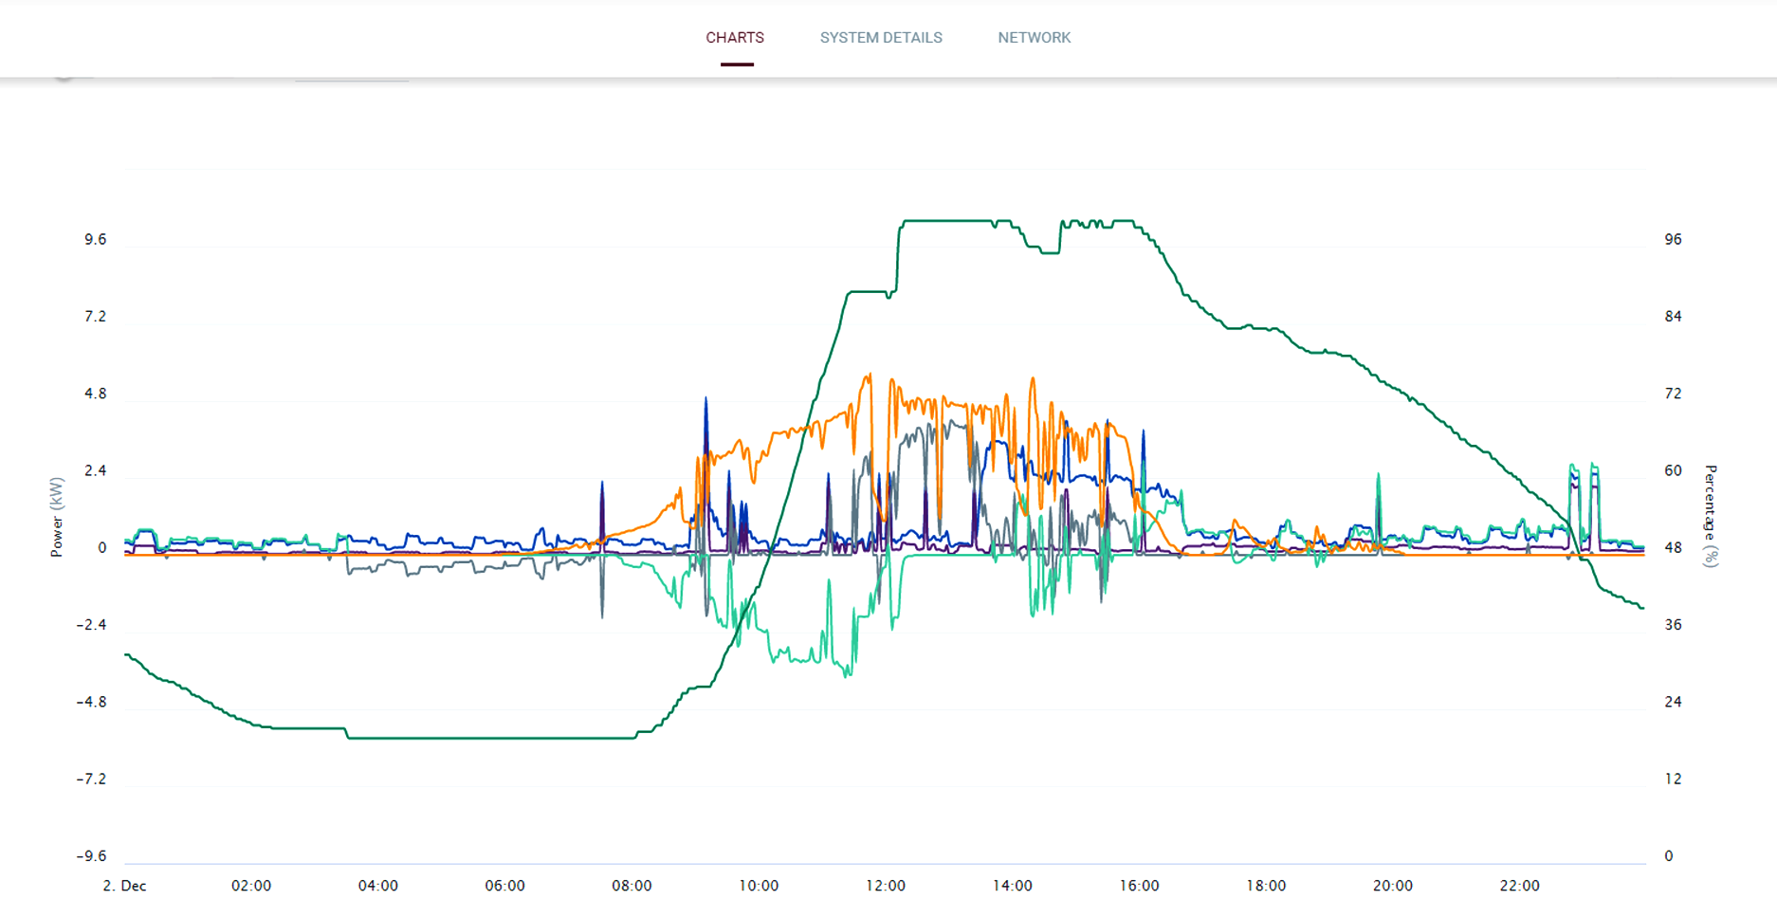Select the 16:00 time axis marker
Screen dimensions: 1777x918
click(1139, 886)
